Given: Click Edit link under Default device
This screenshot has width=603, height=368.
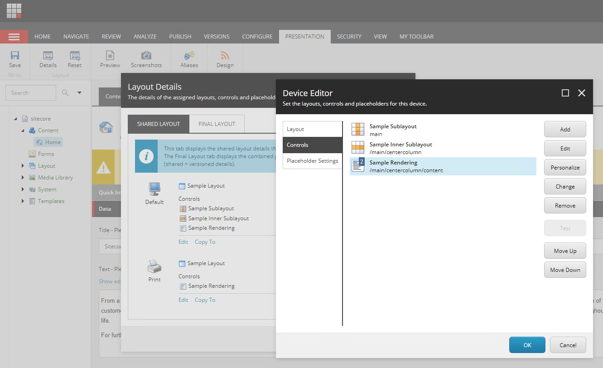Looking at the screenshot, I should coord(183,242).
